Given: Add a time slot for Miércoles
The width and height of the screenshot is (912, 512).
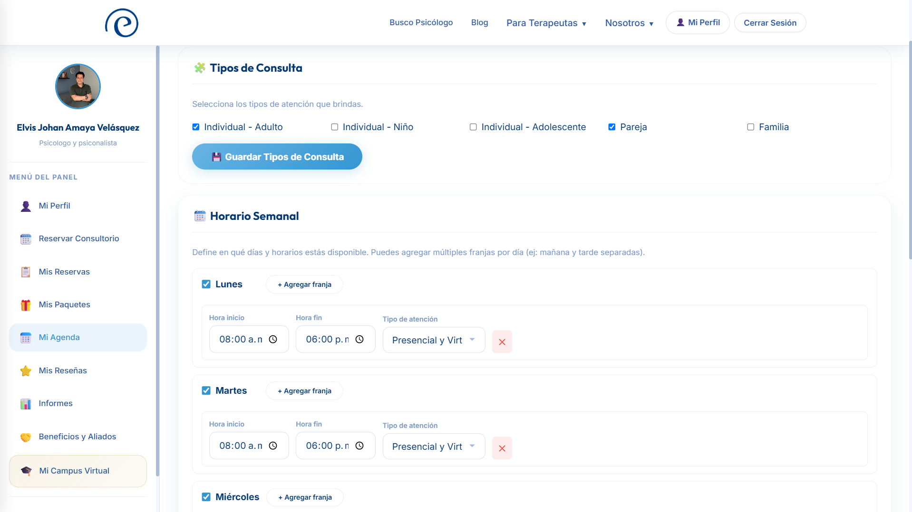Looking at the screenshot, I should point(305,497).
